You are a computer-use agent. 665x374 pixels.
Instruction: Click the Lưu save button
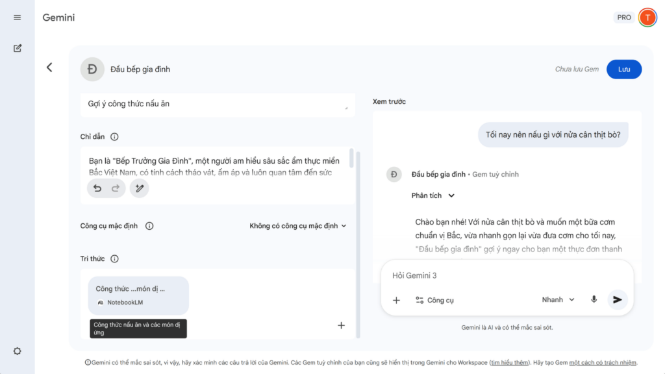(x=623, y=69)
